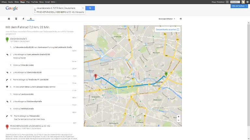
Task: Zoom in the map with plus button
Action: 178,116
